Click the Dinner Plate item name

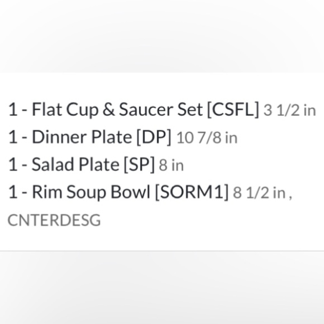click(82, 137)
